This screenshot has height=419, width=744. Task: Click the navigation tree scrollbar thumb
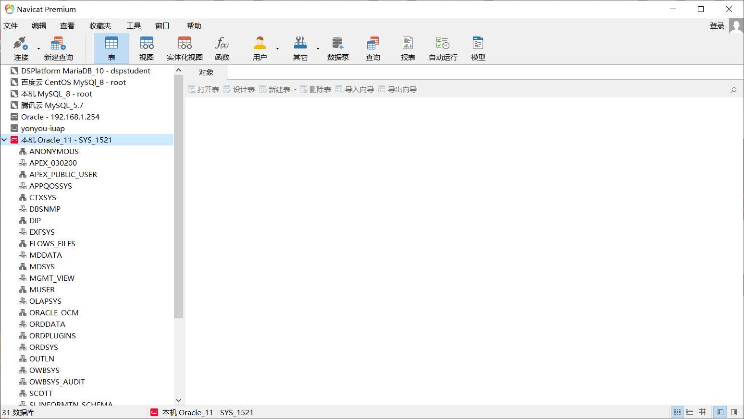179,196
